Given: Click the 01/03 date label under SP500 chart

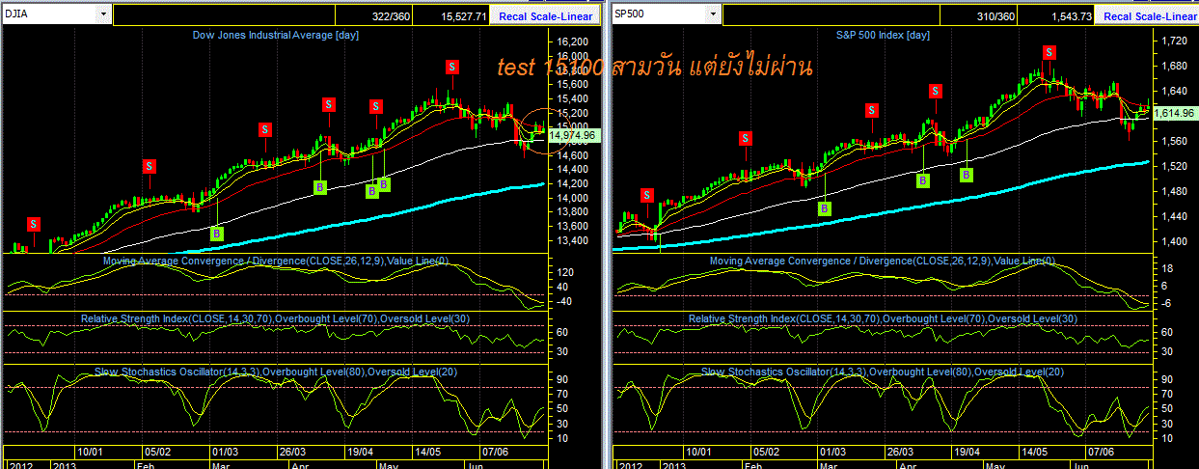Looking at the screenshot, I should (x=833, y=452).
